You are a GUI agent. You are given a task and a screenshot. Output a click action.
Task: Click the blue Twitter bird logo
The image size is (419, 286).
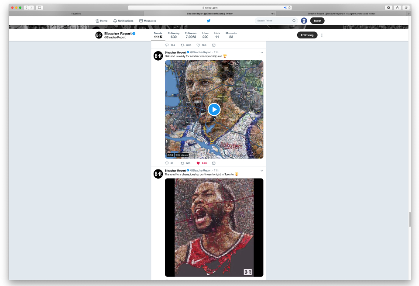point(209,21)
